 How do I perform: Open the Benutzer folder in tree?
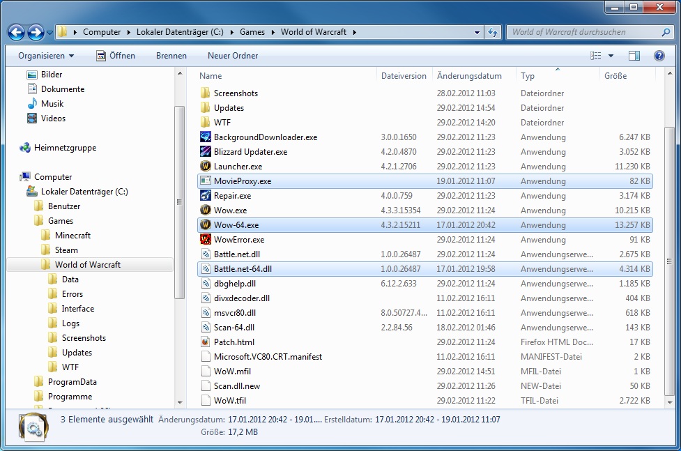[57, 206]
